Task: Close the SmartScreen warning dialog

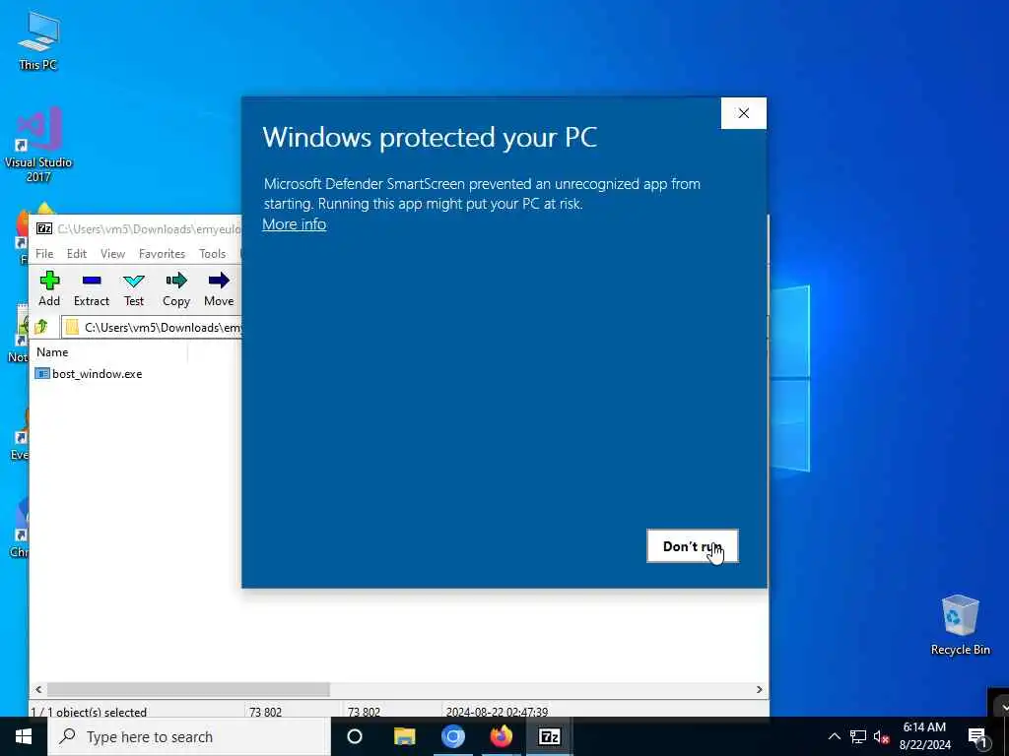Action: 743,113
